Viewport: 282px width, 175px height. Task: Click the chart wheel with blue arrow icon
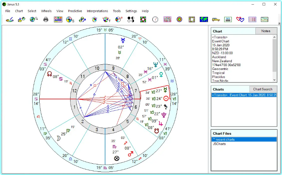coord(82,19)
